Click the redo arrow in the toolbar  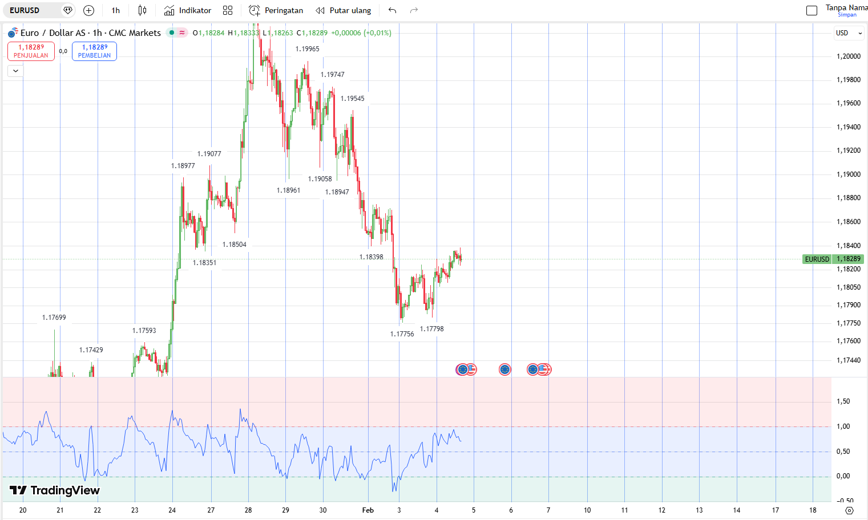pos(414,10)
